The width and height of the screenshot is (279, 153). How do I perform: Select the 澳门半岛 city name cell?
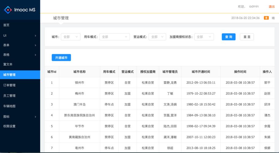tap(79, 104)
